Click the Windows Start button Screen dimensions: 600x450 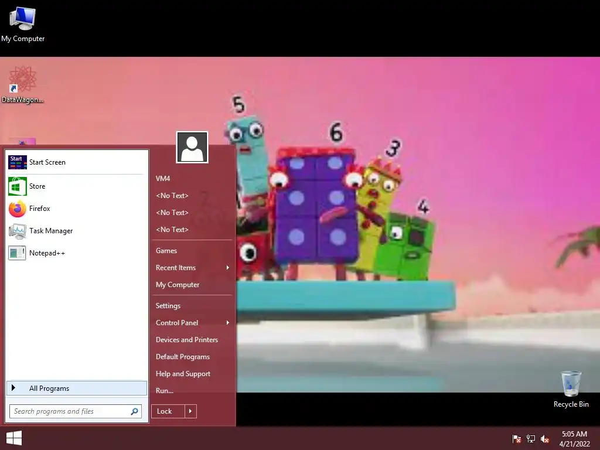pos(14,438)
